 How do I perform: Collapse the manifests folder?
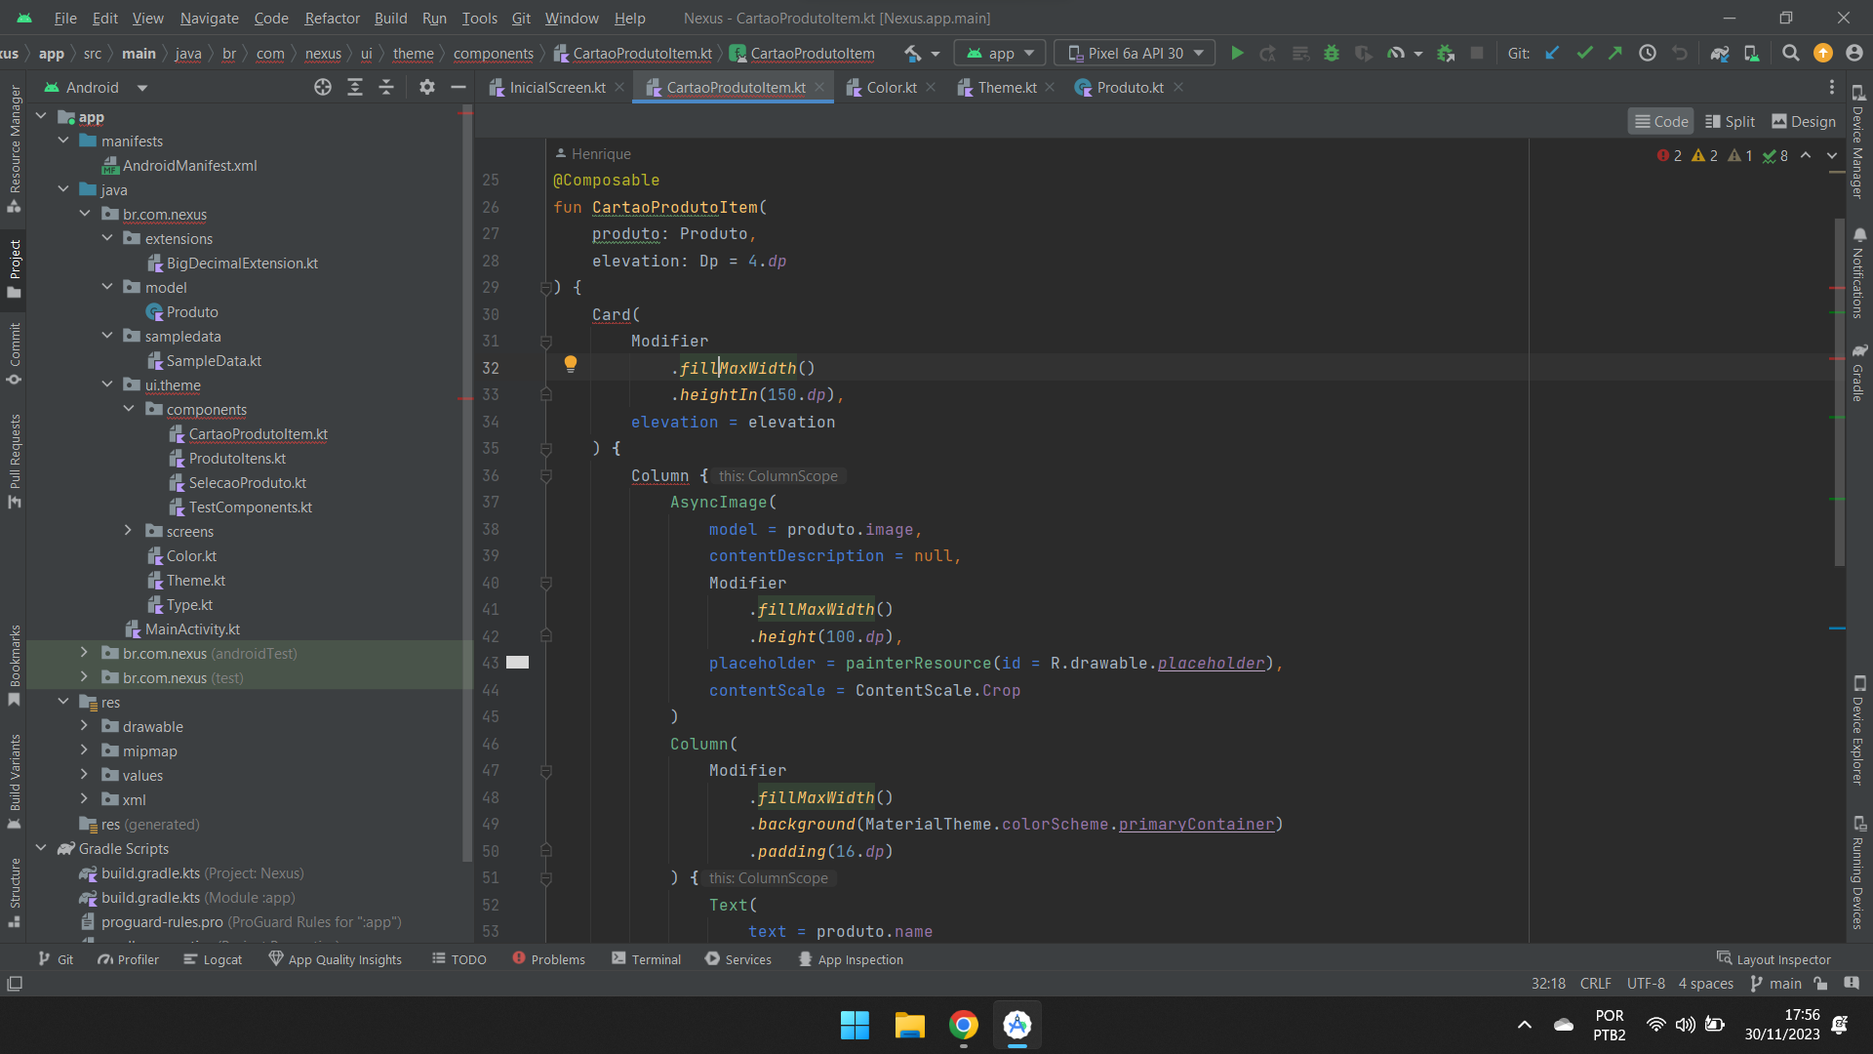click(x=63, y=141)
